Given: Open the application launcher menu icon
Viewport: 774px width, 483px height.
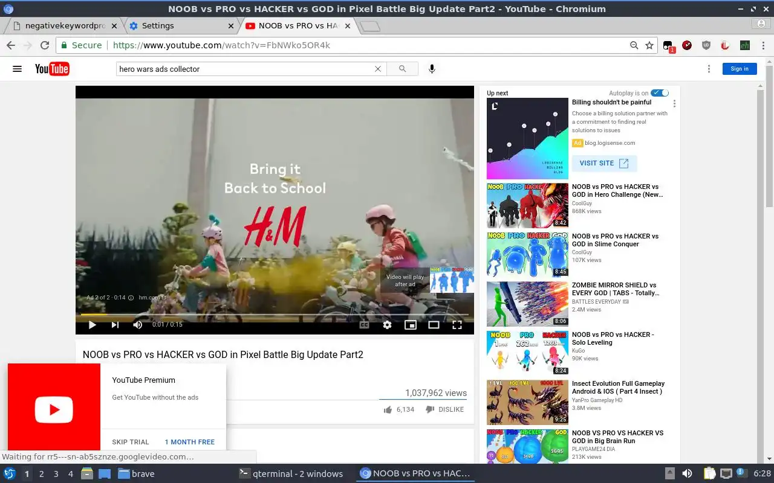Looking at the screenshot, I should (10, 473).
